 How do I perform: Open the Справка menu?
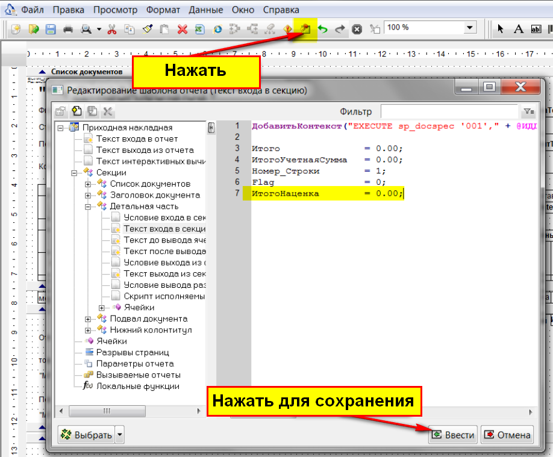281,10
